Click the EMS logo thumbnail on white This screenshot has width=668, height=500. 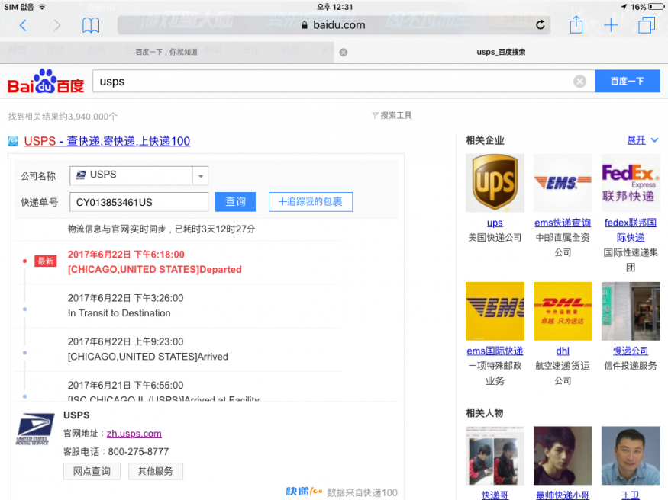point(563,183)
